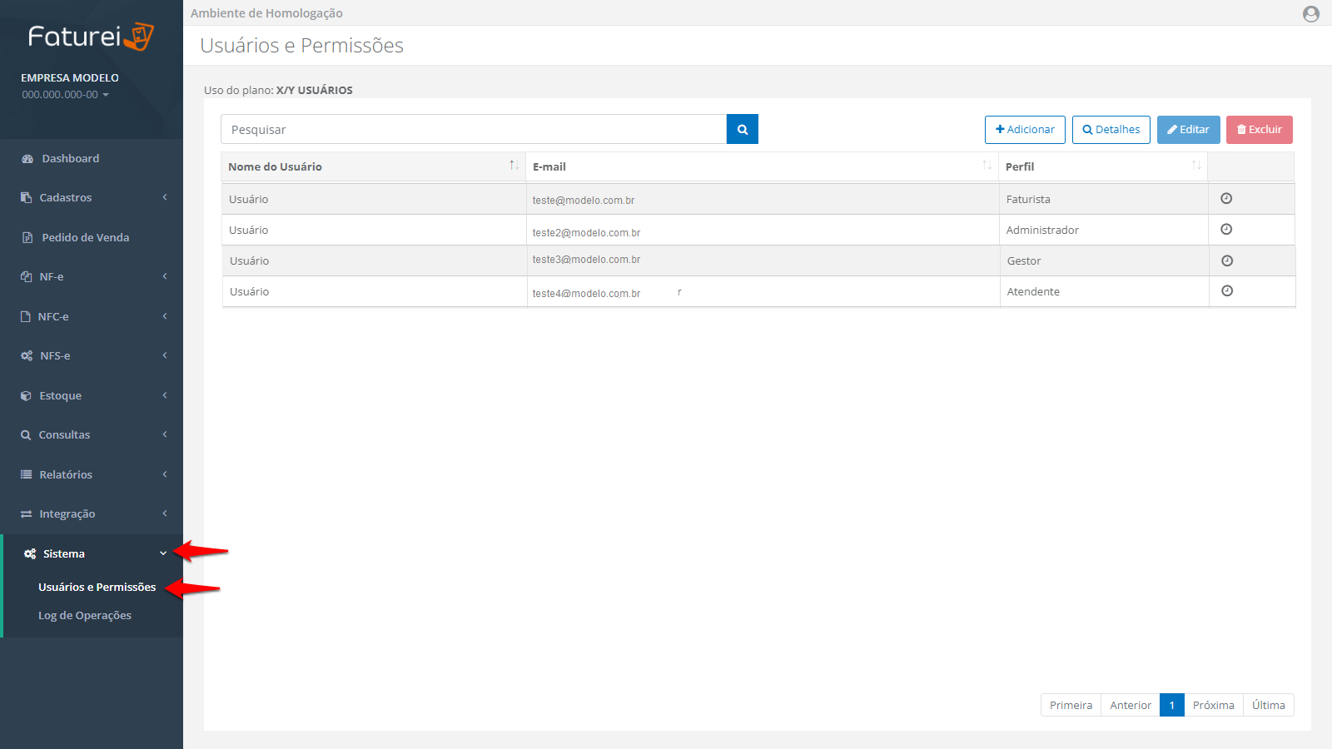
Task: Click the Adicionar button
Action: 1024,130
